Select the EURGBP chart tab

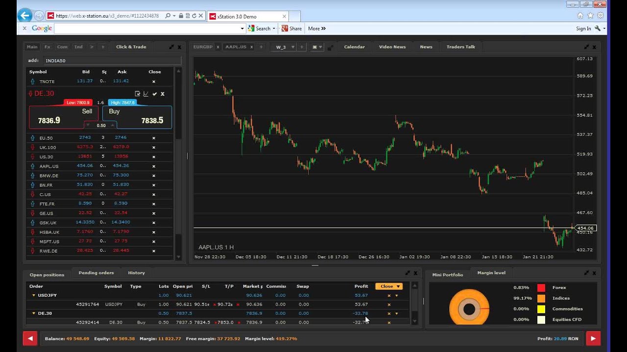[203, 47]
